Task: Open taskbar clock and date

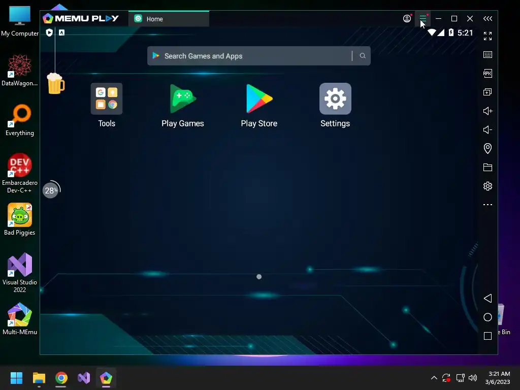Action: (498, 378)
